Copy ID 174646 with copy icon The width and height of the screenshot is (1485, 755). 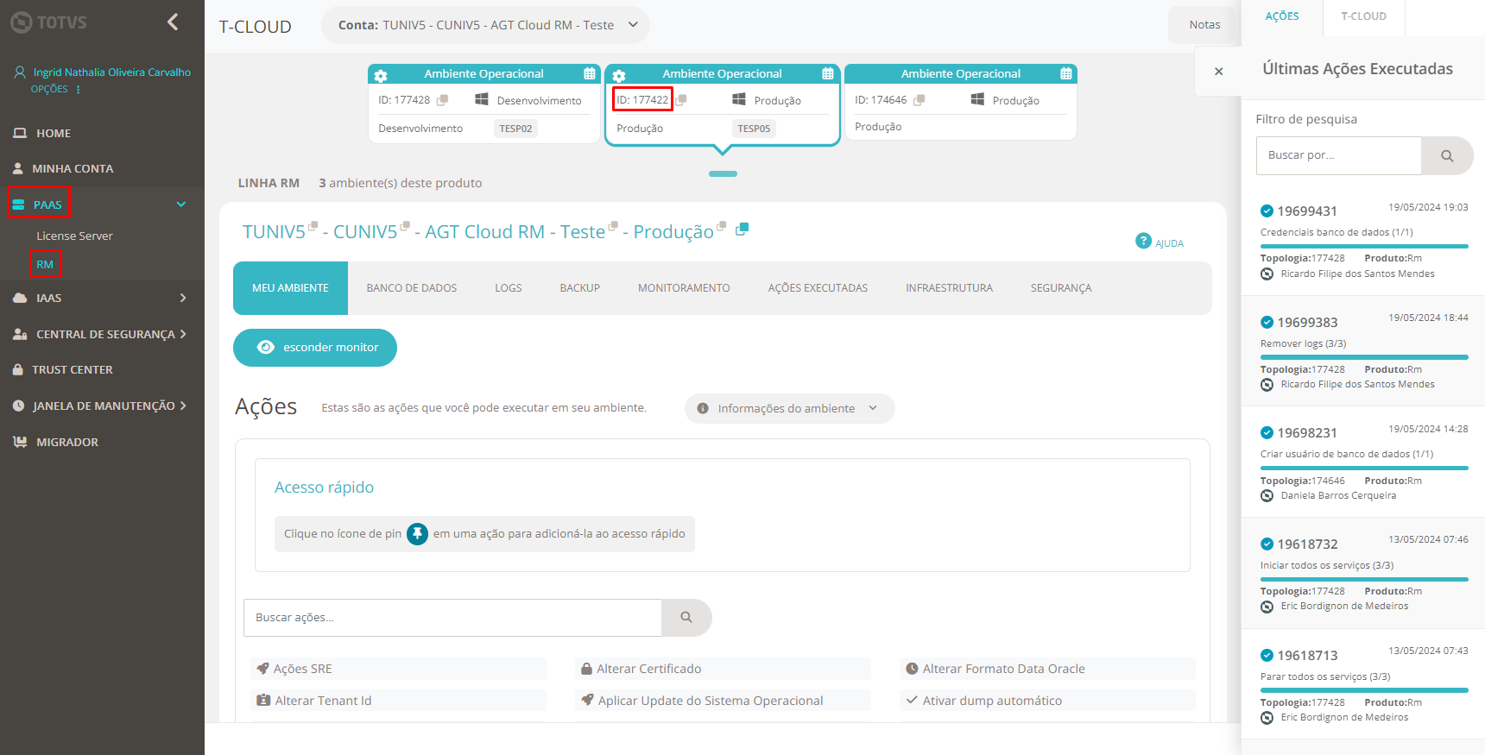[919, 100]
